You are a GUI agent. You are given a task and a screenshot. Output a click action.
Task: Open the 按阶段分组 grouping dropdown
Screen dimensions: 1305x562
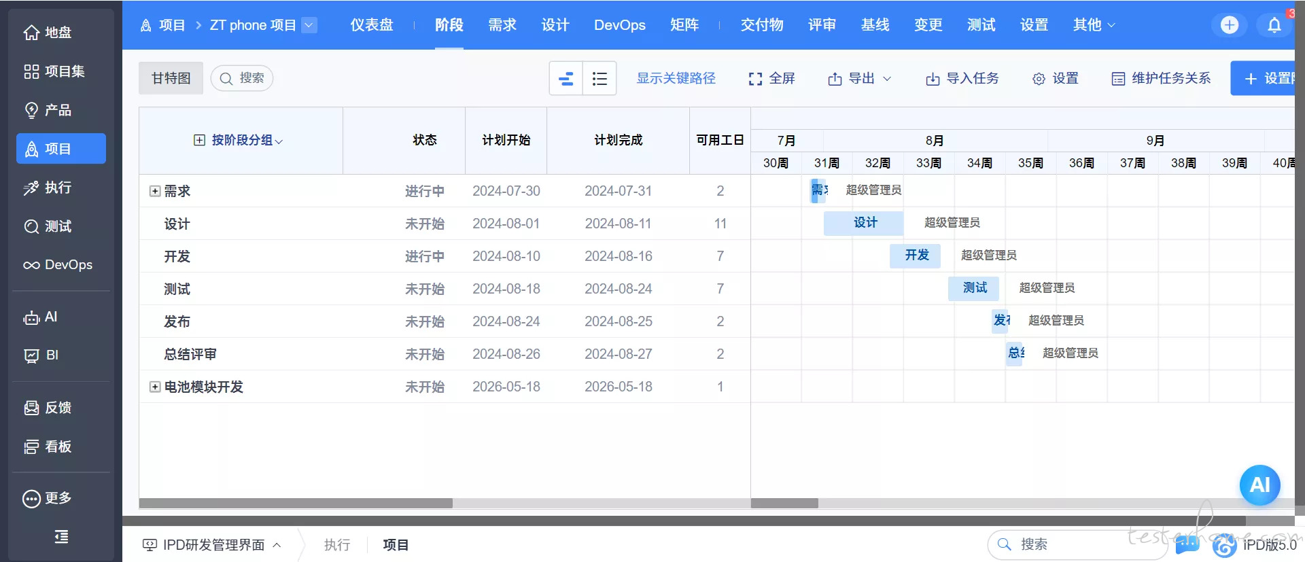247,140
